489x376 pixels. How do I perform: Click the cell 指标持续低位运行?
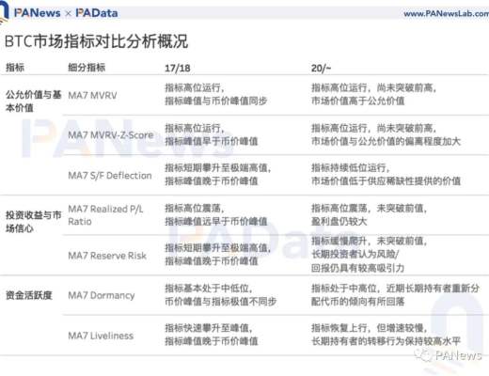click(350, 167)
